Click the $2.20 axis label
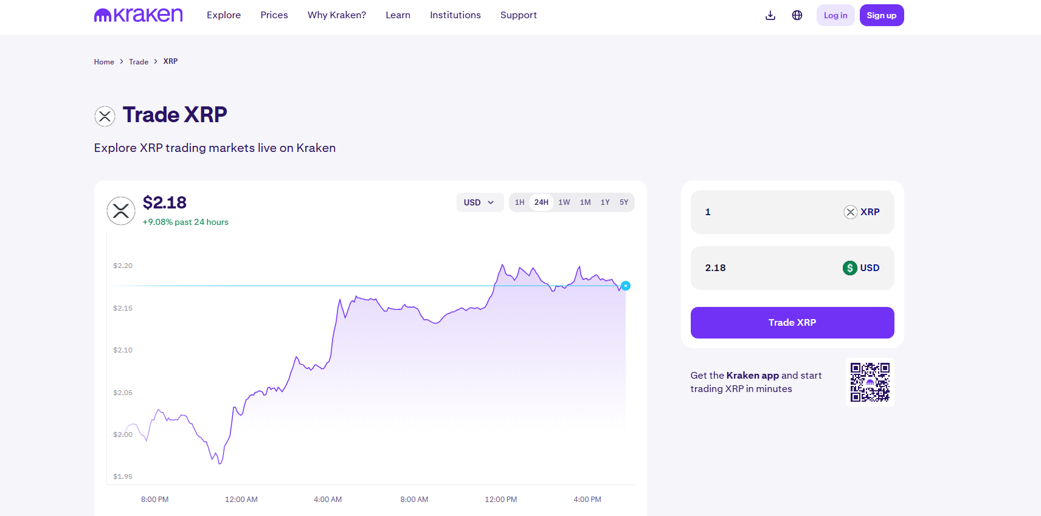This screenshot has width=1041, height=516. point(123,266)
